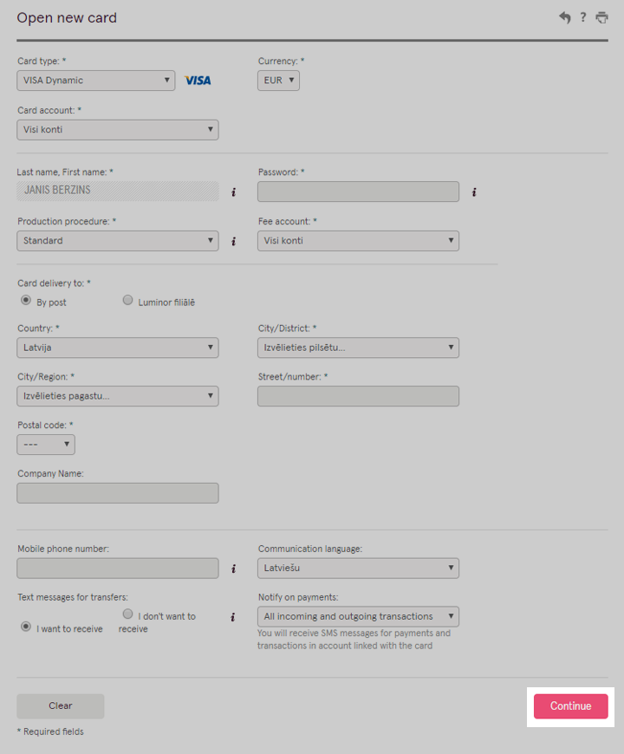Viewport: 624px width, 754px height.
Task: Click info icon next to Text messages option
Action: coord(233,617)
